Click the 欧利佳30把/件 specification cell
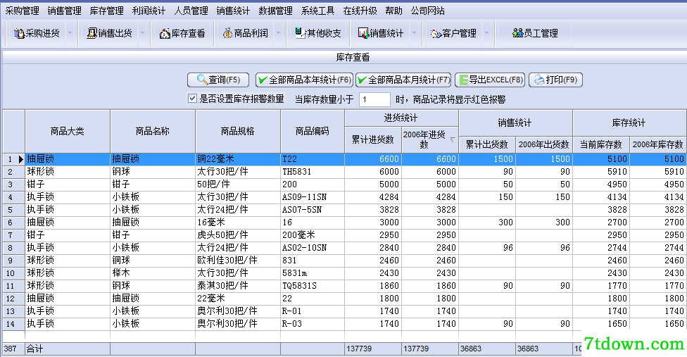The image size is (687, 357). [x=237, y=261]
